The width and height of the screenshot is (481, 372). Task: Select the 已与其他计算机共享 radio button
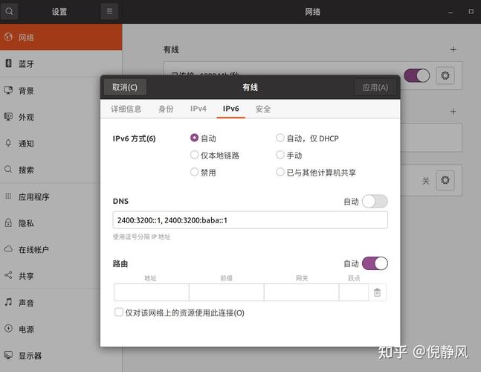click(x=280, y=172)
